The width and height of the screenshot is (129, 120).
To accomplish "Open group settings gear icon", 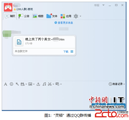I will tap(76, 16).
